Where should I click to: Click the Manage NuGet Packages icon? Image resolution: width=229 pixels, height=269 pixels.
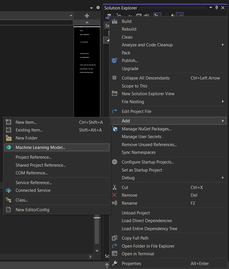coord(114,129)
